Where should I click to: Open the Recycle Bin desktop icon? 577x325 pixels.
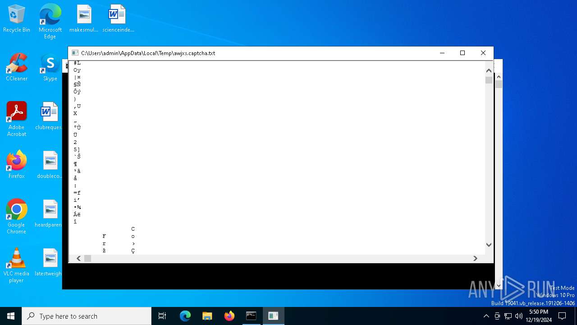pyautogui.click(x=17, y=19)
